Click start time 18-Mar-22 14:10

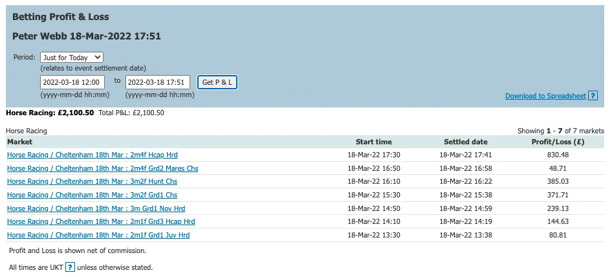point(373,222)
